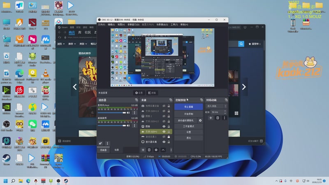This screenshot has width=329, height=185.
Task: Click 麦克风/Aux volume slider handle
Action: (124, 113)
